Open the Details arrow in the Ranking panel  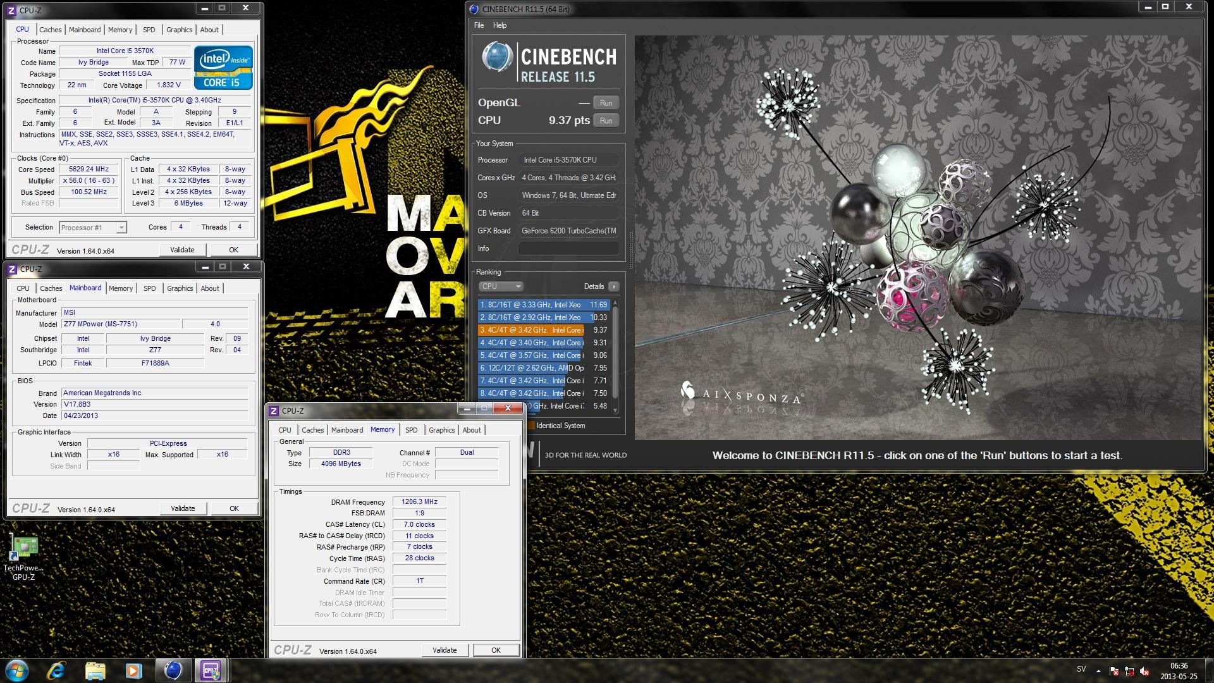pos(613,286)
